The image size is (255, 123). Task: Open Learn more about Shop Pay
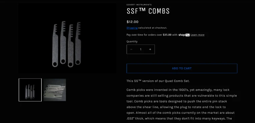[198, 35]
